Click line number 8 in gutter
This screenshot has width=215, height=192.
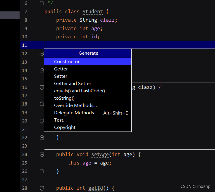pos(26,20)
